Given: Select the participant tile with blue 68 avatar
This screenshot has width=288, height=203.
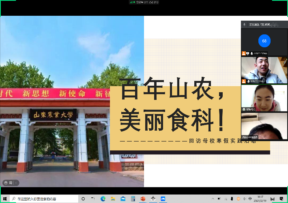Looking at the screenshot, I should pyautogui.click(x=264, y=41).
